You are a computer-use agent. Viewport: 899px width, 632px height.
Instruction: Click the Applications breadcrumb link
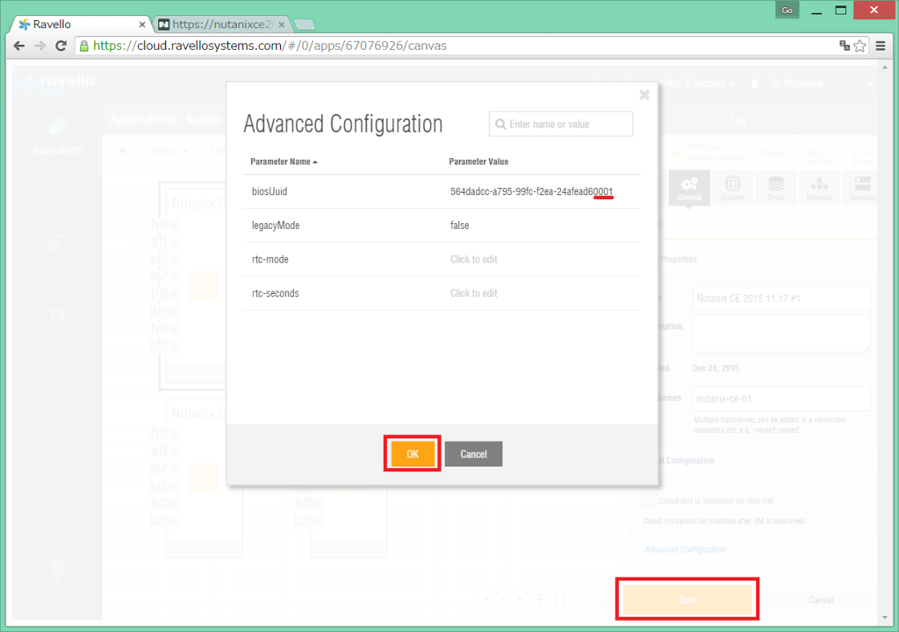[x=142, y=118]
